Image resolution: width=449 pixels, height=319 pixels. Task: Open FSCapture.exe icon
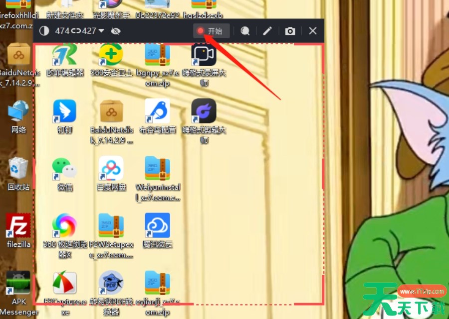(65, 293)
